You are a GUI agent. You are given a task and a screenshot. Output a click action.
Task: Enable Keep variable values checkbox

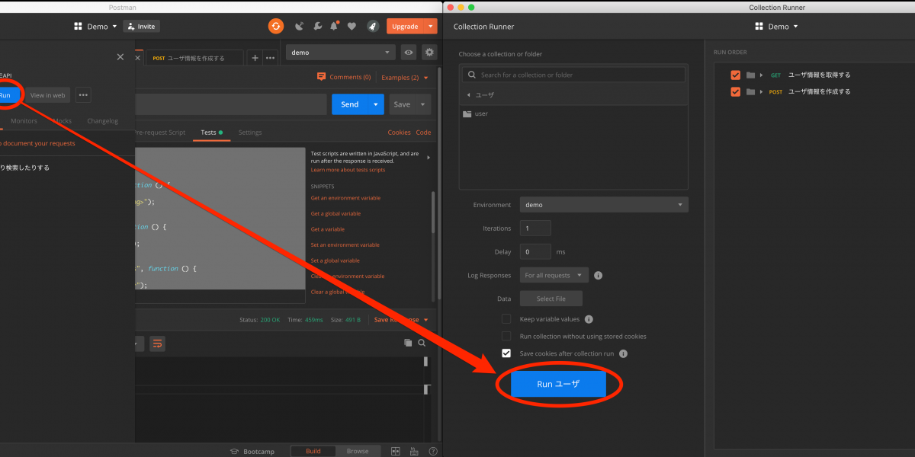[506, 319]
